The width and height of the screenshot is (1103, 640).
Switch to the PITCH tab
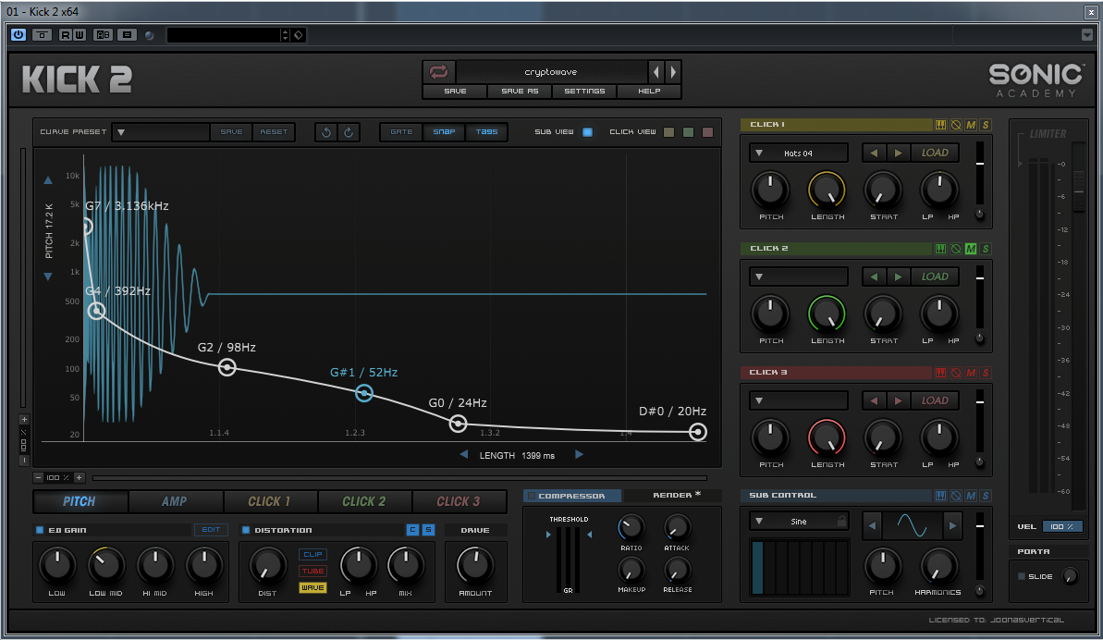(x=80, y=501)
